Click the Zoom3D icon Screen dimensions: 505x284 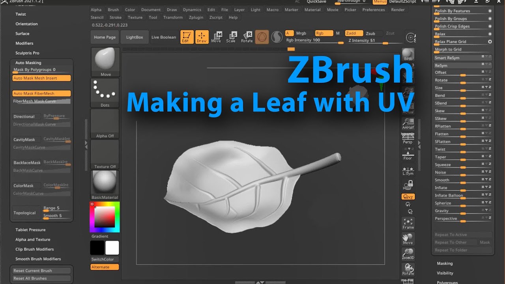(408, 254)
